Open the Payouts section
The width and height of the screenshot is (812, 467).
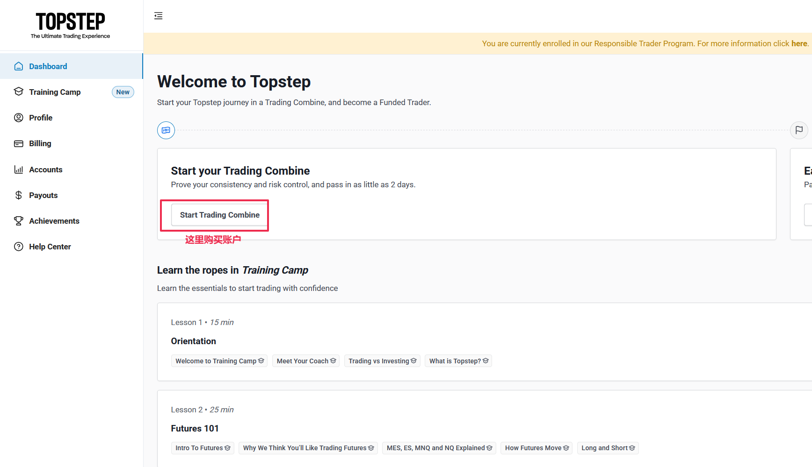point(71,195)
